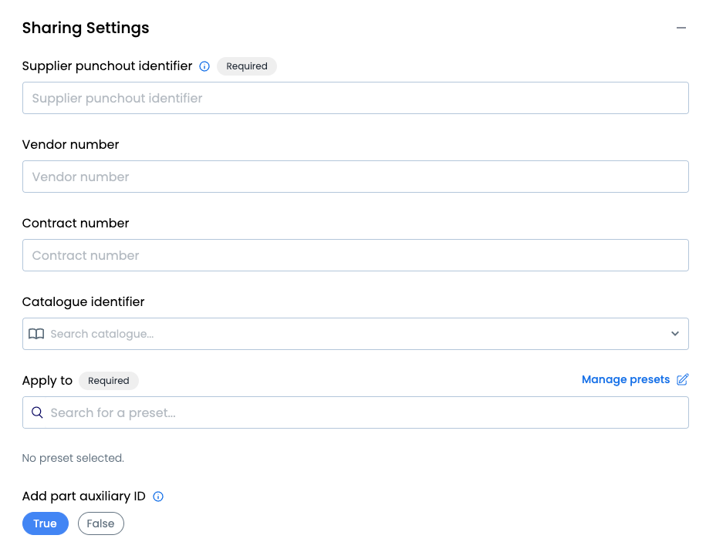Click the Vendor number label
The image size is (706, 552).
(71, 144)
